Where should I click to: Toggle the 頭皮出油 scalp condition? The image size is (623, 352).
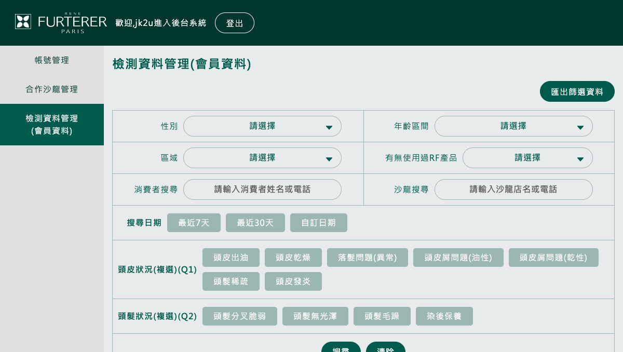point(231,257)
